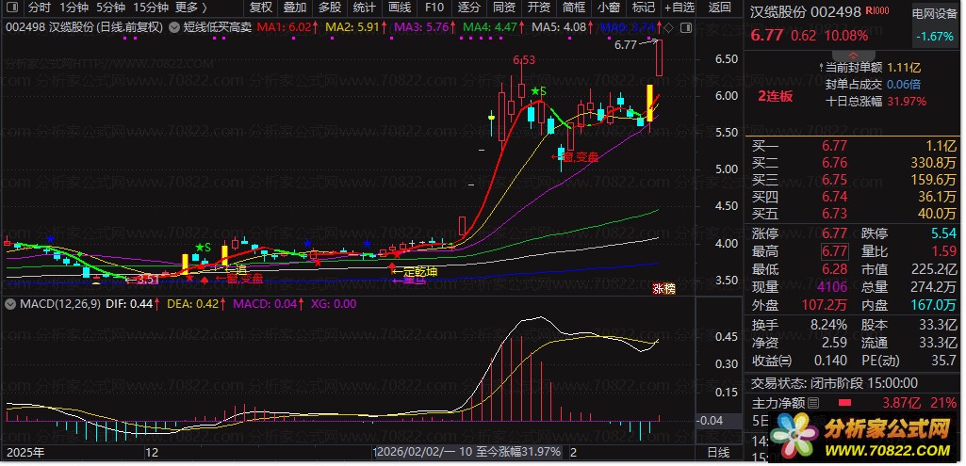The height and width of the screenshot is (466, 966).
Task: Click the 开资 toolbar button
Action: coord(539,8)
